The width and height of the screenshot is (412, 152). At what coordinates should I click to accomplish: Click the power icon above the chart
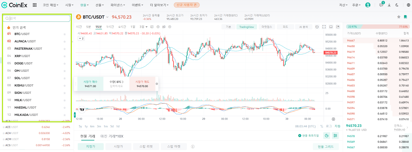tap(317, 27)
